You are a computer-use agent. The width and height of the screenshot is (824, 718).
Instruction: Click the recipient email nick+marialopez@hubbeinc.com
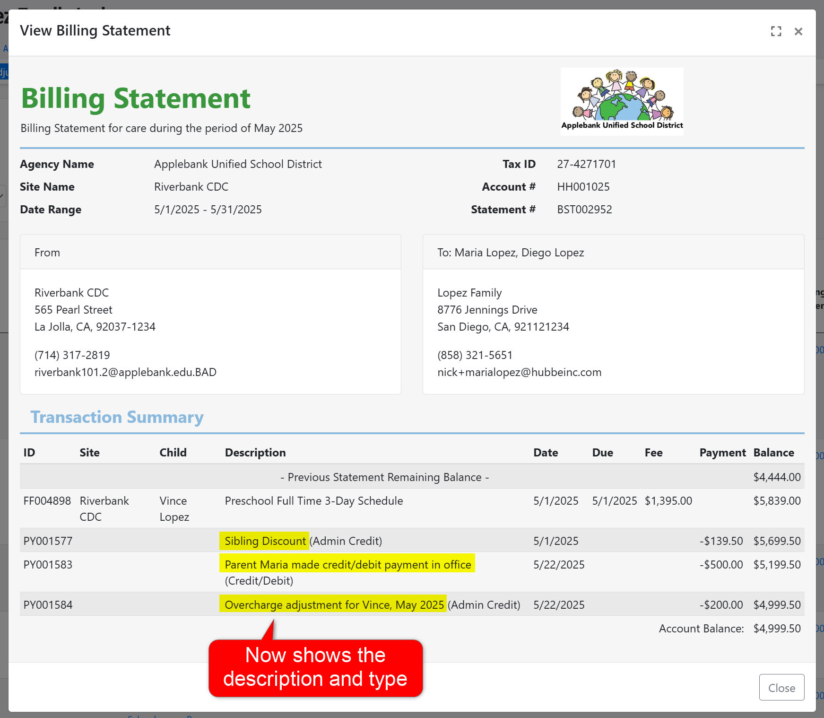(519, 372)
